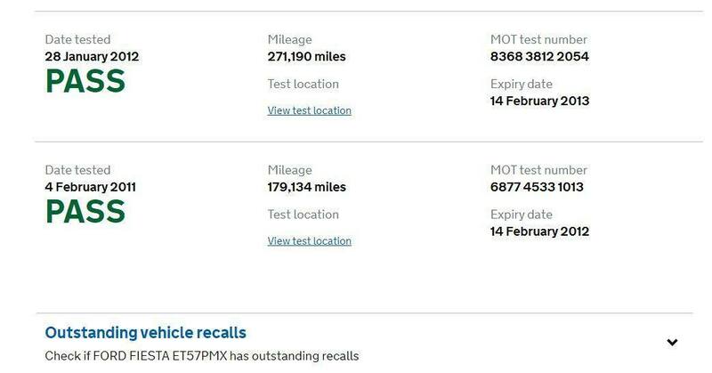Click MOT test number 6877 4533 1013
The height and width of the screenshot is (373, 712).
tap(537, 187)
